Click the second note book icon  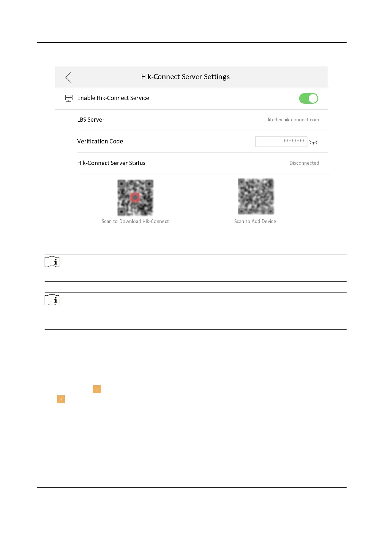click(52, 300)
